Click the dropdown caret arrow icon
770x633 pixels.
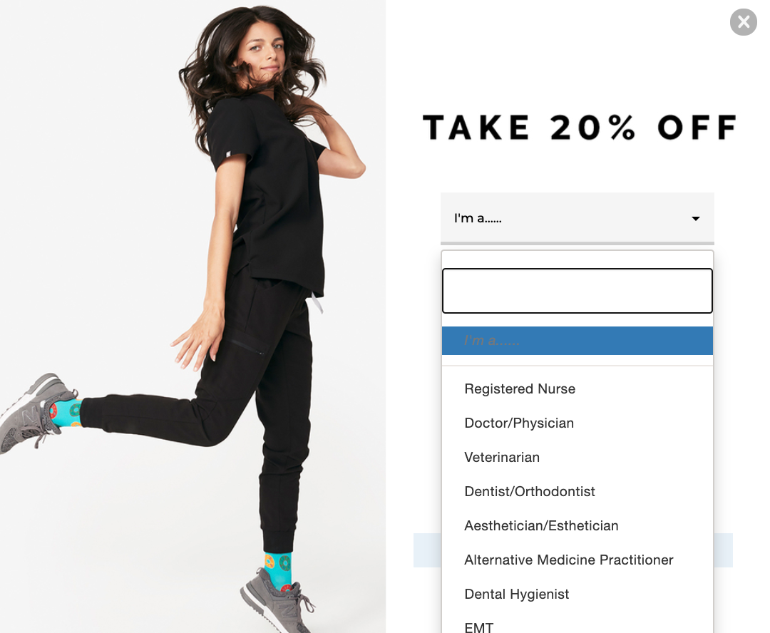[x=695, y=219]
